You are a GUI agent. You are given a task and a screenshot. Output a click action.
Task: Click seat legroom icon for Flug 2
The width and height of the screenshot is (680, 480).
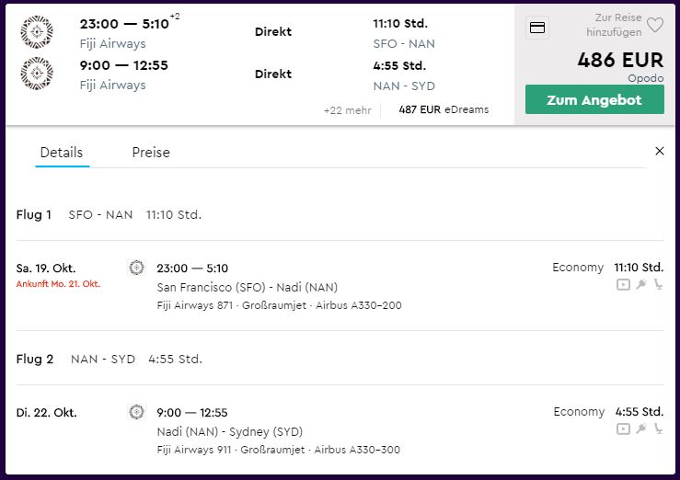pos(658,429)
